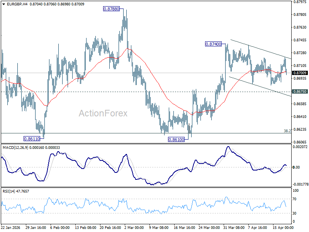This screenshot has height=232, width=309.
Task: Click the EURGBP,H4 symbol title
Action: pos(17,3)
